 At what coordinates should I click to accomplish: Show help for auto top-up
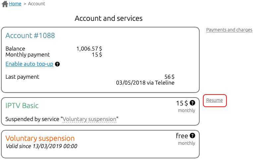pyautogui.click(x=57, y=64)
